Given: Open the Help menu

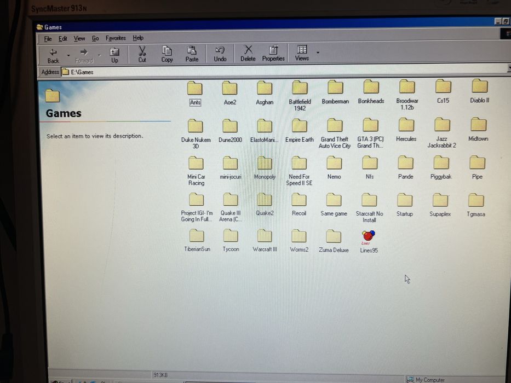Looking at the screenshot, I should click(138, 38).
